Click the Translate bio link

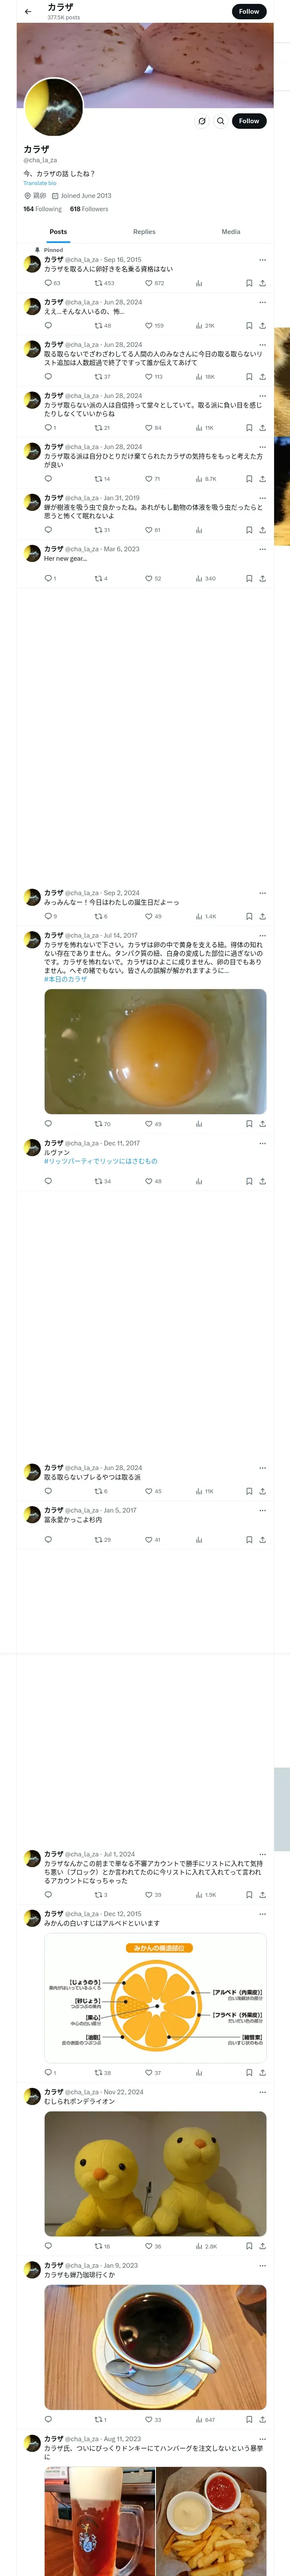click(x=40, y=183)
